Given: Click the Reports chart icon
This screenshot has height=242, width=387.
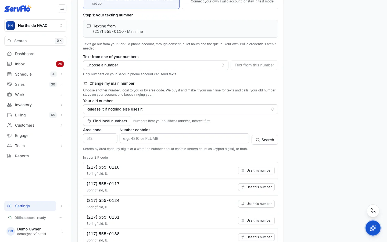Looking at the screenshot, I should pyautogui.click(x=9, y=156).
